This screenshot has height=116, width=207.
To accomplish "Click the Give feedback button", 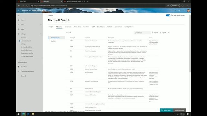I will pos(180,110).
